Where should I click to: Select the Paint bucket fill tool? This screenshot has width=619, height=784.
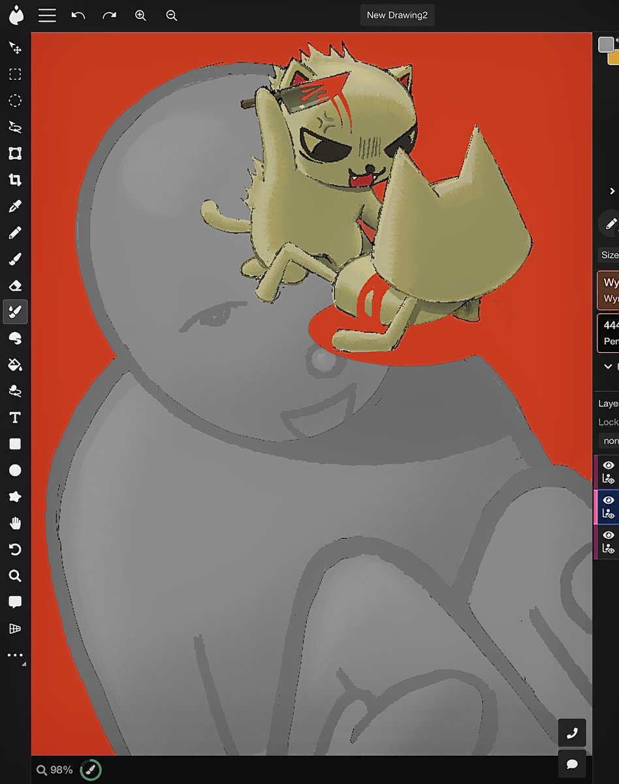coord(15,365)
